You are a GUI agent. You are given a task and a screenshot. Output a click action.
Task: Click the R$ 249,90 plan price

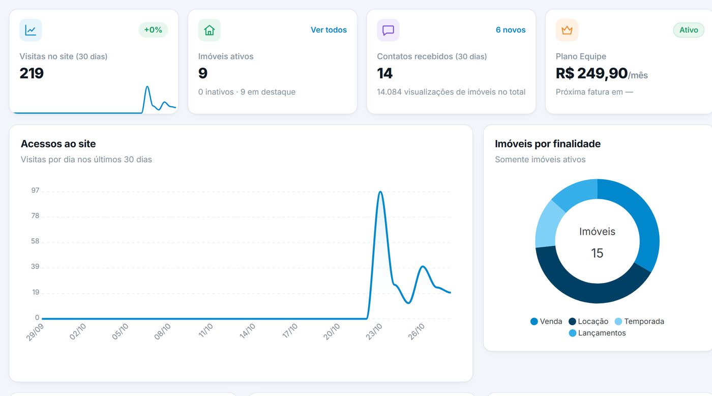591,73
